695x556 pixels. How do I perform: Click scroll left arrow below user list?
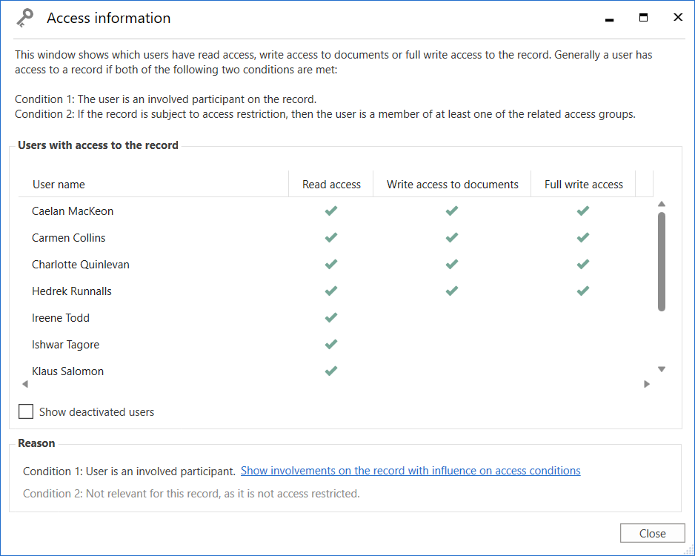(x=25, y=384)
